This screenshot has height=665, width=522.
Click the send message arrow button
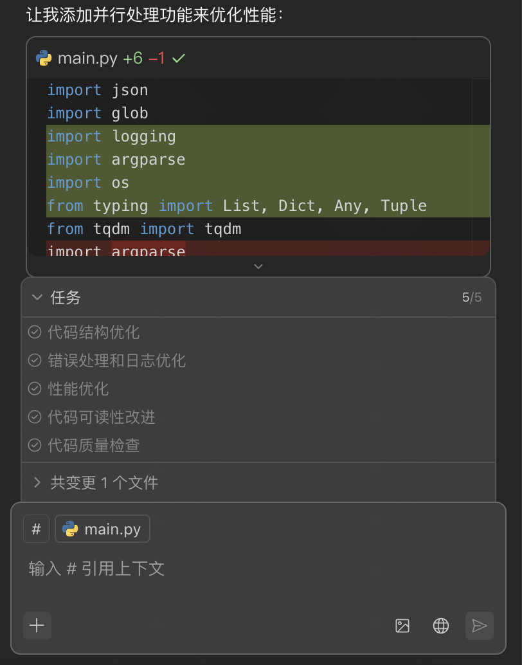pos(480,626)
